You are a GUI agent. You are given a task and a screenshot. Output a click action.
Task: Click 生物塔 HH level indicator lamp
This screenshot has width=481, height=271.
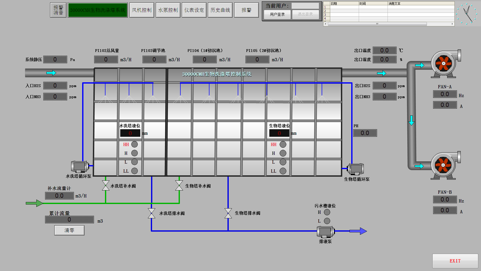point(283,144)
